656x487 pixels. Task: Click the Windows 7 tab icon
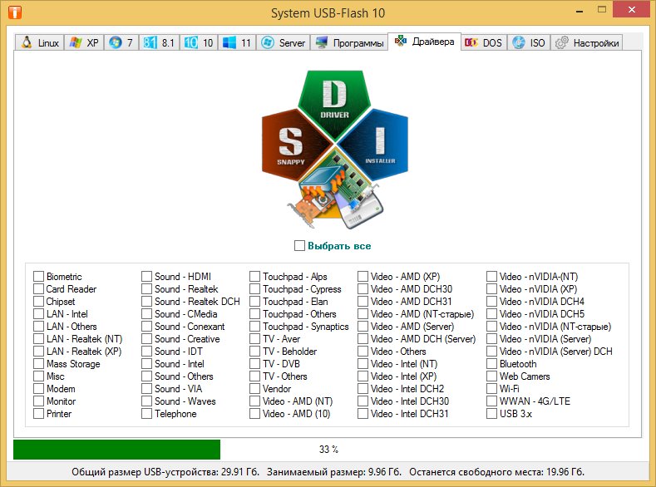(x=115, y=43)
